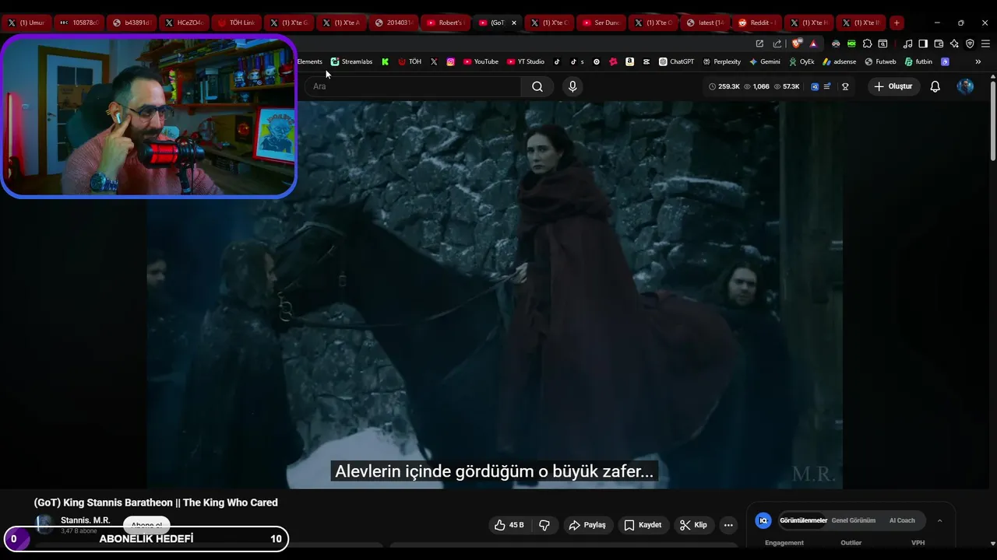Click the Abone ol subscribe button
The width and height of the screenshot is (997, 560).
(x=146, y=525)
